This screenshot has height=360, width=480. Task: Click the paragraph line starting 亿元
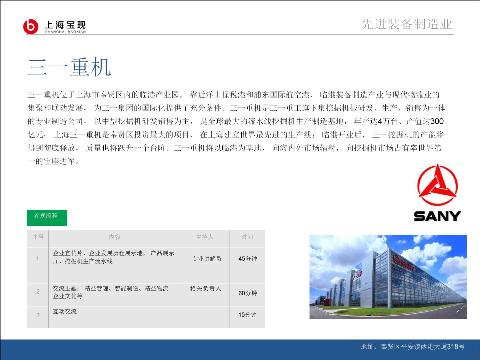pos(235,135)
